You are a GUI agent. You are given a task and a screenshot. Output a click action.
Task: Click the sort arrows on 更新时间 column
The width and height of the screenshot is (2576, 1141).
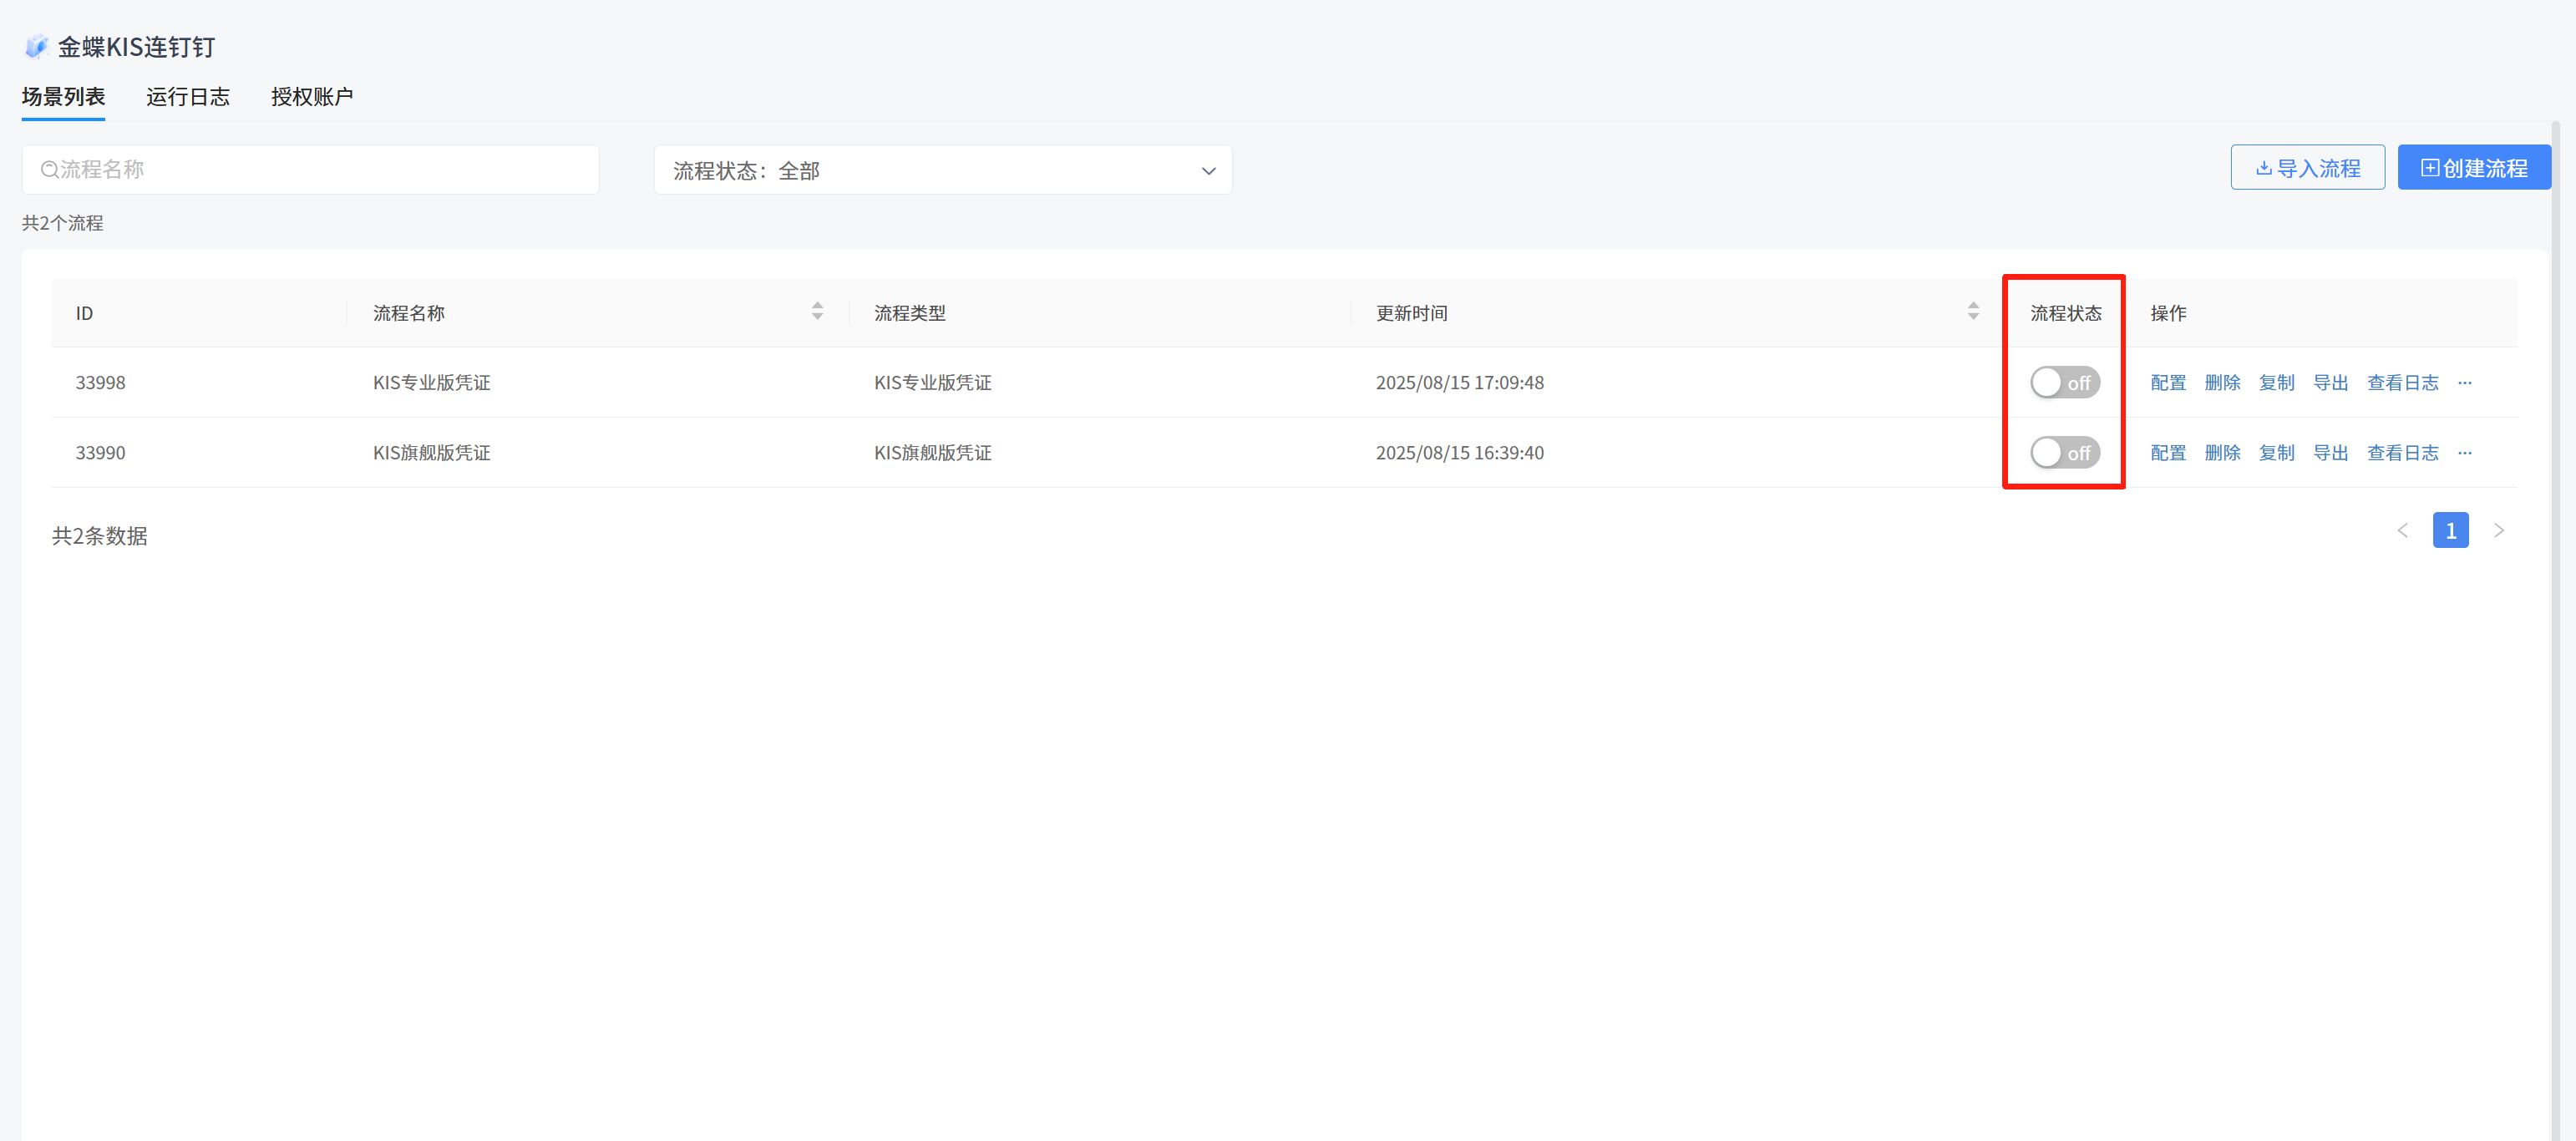pyautogui.click(x=1972, y=311)
